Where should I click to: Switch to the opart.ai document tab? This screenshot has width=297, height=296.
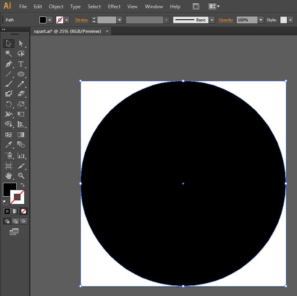pos(67,31)
